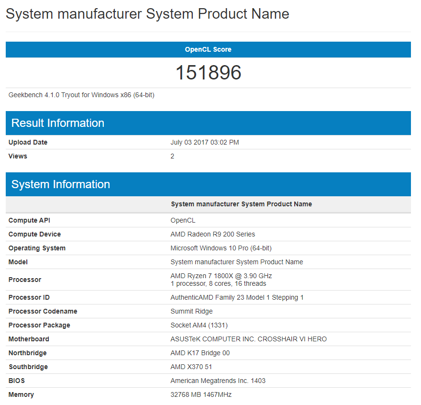This screenshot has height=405, width=421.
Task: Select the Model row value text
Action: (x=237, y=262)
